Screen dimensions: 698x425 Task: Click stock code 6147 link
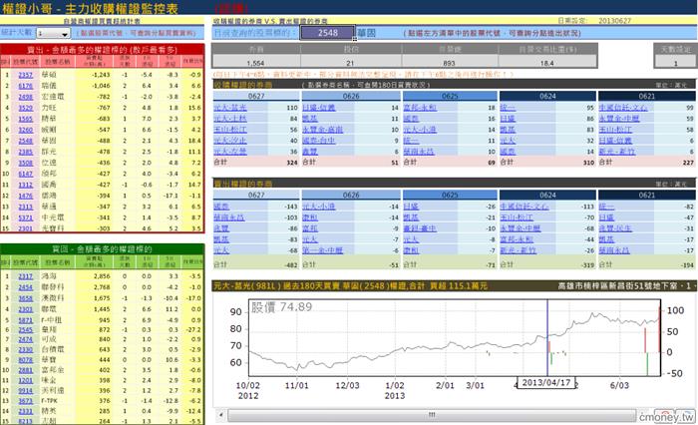[x=25, y=174]
